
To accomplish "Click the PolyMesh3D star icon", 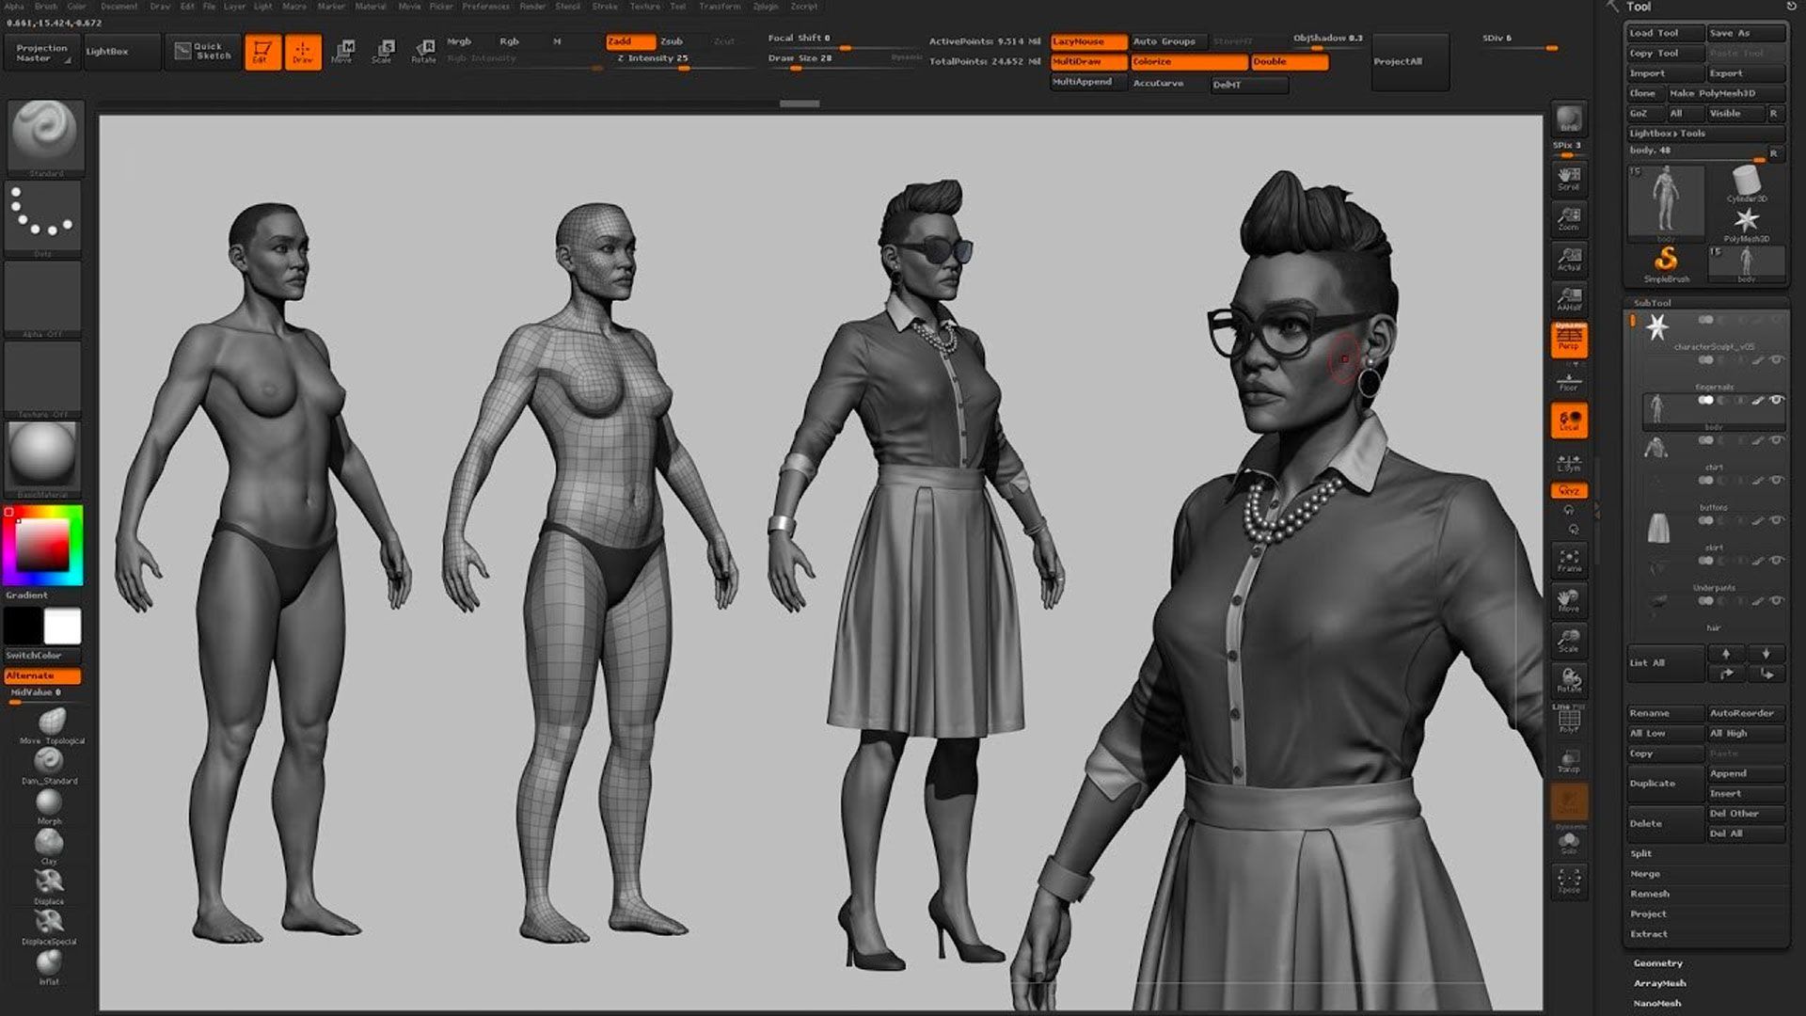I will pyautogui.click(x=1749, y=218).
